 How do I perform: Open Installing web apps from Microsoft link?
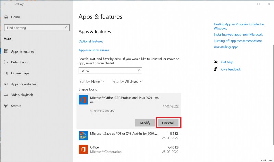[x=238, y=35]
